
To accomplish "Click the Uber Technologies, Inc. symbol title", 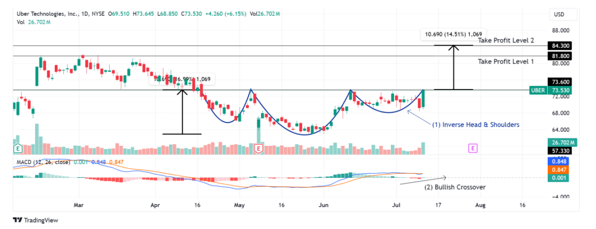I will tap(47, 14).
